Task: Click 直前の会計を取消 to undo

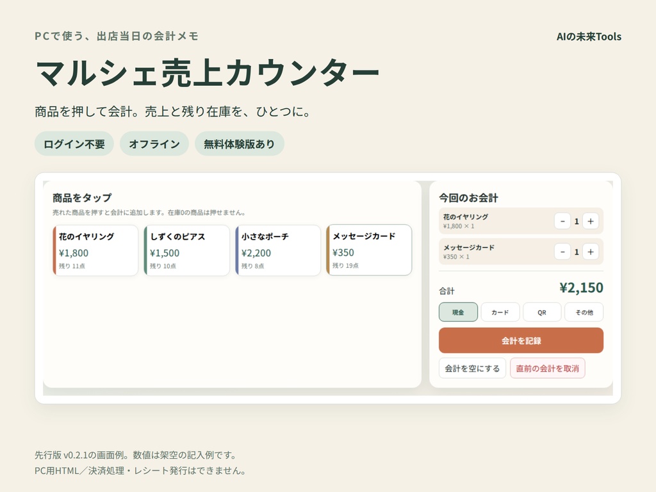Action: (547, 368)
